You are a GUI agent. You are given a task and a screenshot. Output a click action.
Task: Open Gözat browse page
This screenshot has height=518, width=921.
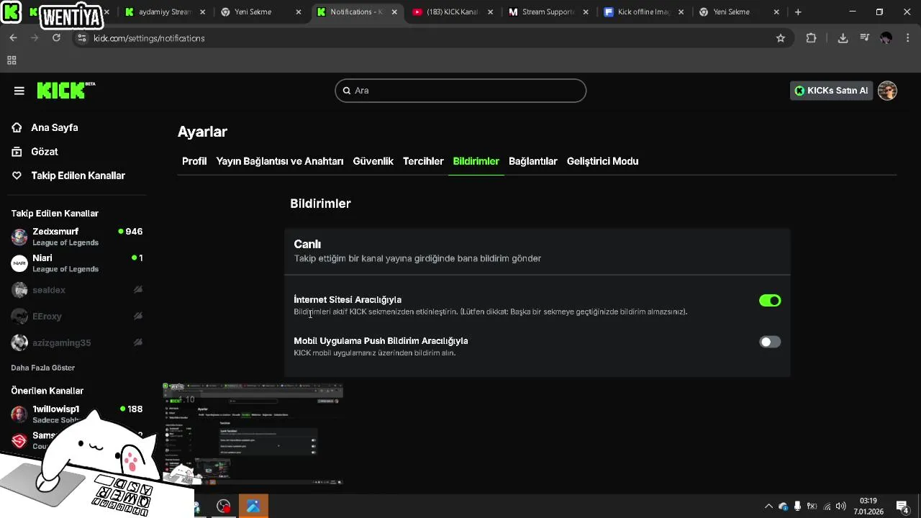coord(44,152)
